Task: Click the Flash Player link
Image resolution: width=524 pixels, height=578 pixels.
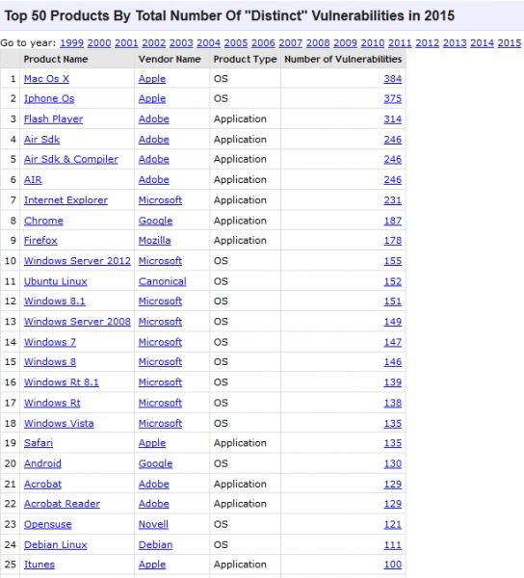Action: pyautogui.click(x=53, y=119)
